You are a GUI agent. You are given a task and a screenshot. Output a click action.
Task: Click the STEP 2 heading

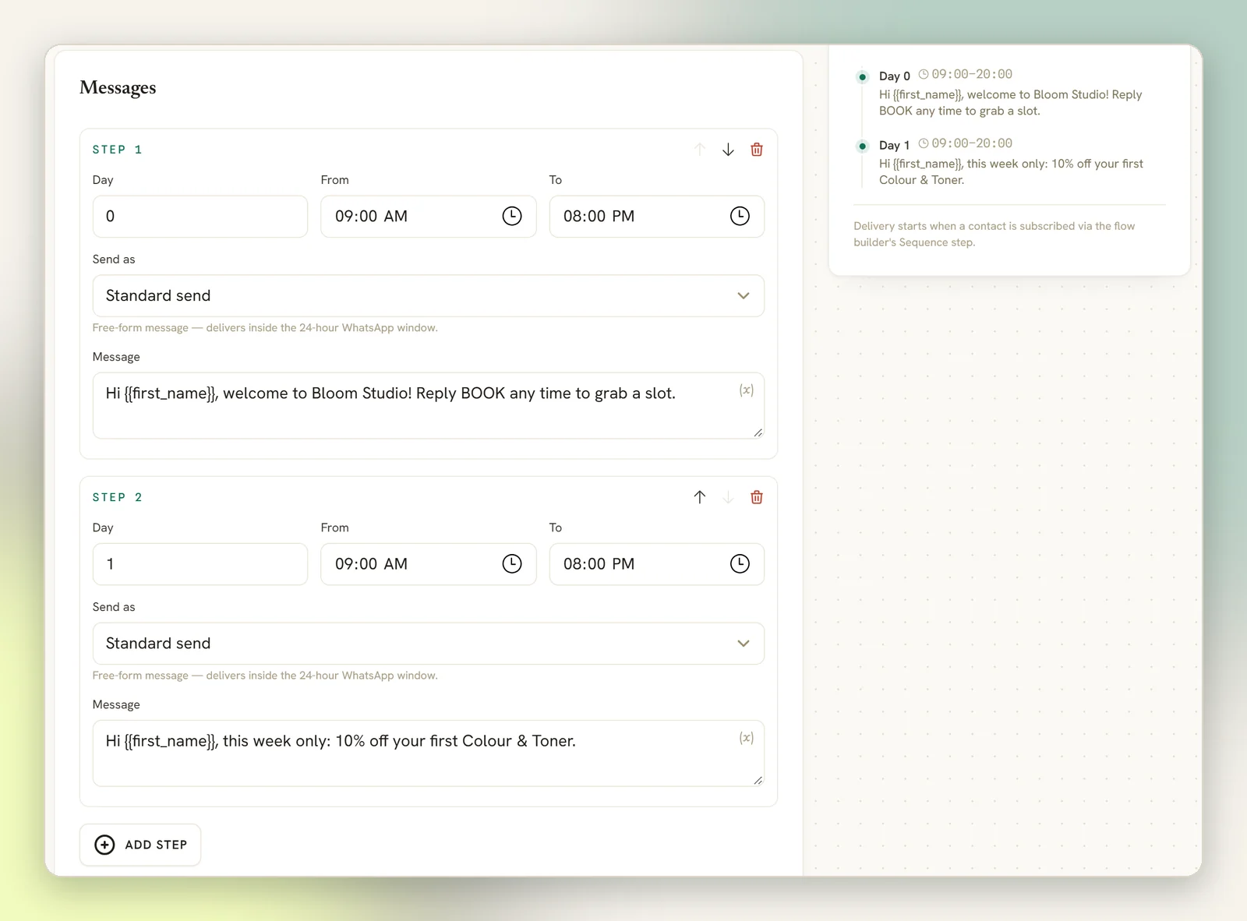click(x=118, y=497)
